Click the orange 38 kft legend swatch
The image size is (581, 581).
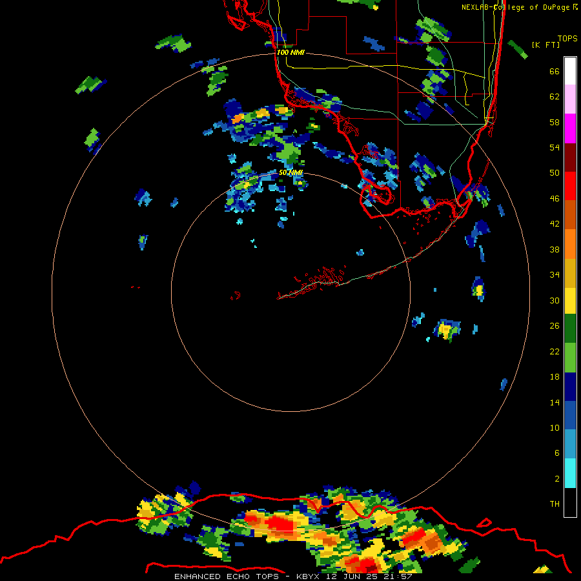coord(570,243)
